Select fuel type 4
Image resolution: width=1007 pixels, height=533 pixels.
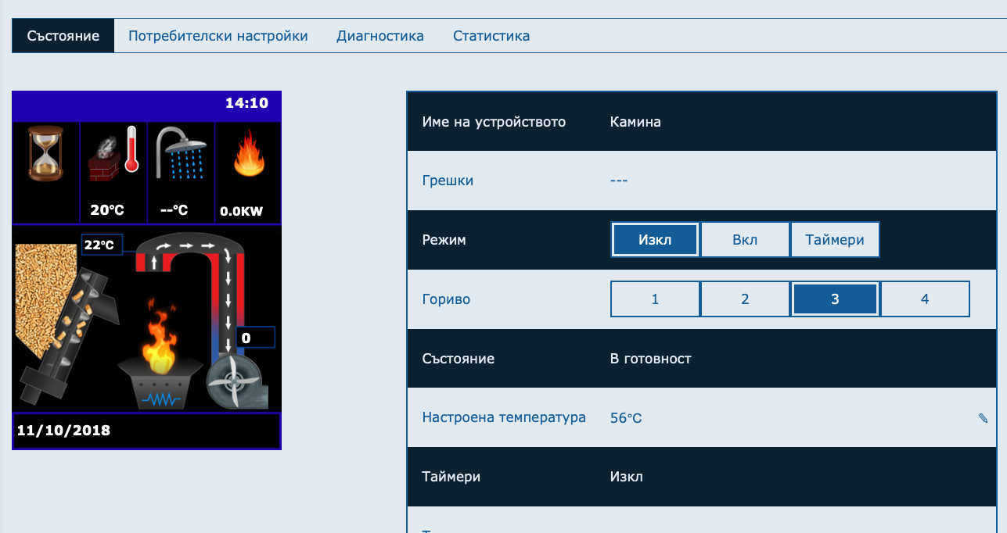tap(925, 299)
